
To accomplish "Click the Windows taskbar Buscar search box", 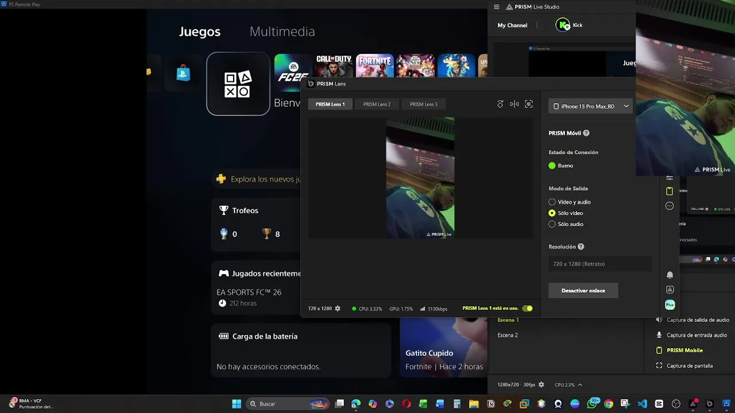I will pos(287,404).
